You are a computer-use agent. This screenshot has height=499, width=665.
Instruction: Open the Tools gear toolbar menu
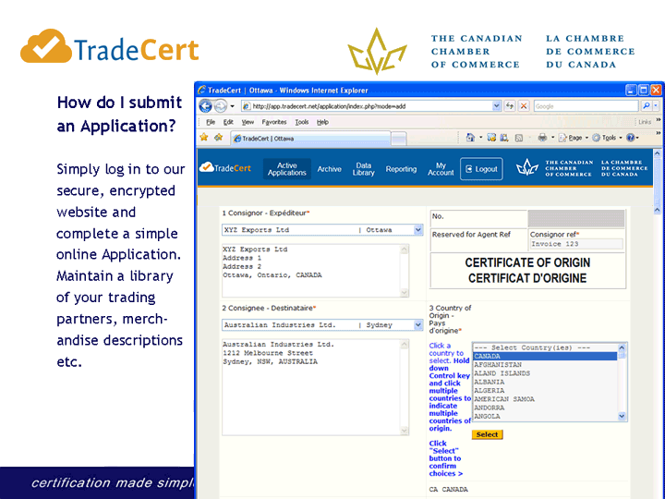607,138
